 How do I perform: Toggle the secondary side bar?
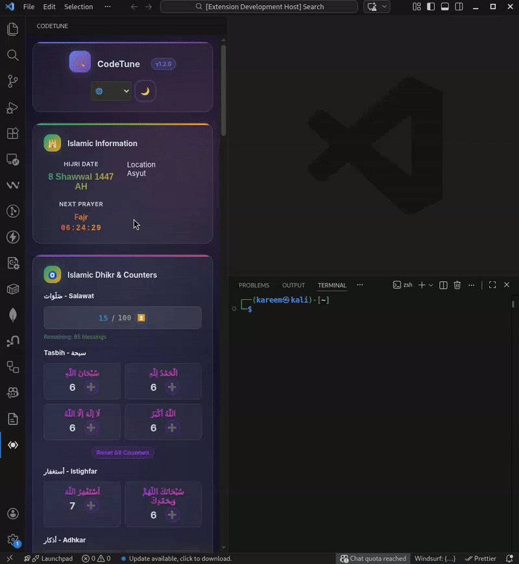point(459,6)
